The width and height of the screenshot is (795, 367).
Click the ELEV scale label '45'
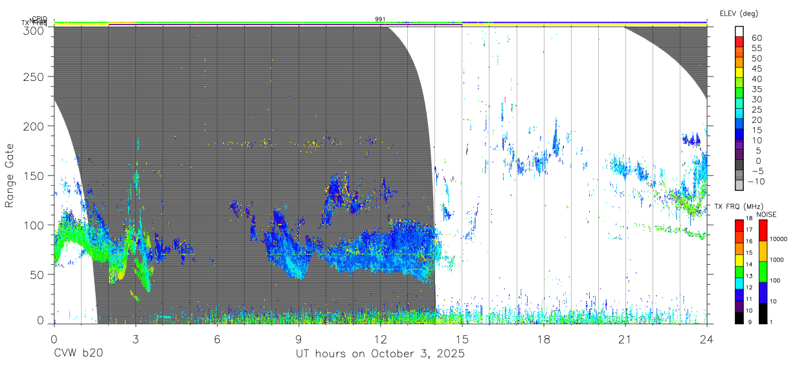point(756,69)
